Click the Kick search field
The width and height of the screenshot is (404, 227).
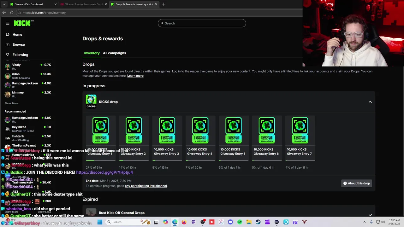click(x=202, y=23)
